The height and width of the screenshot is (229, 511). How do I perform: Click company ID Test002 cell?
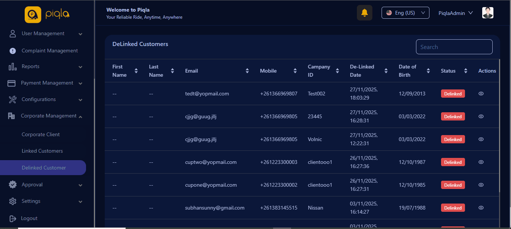pyautogui.click(x=316, y=94)
